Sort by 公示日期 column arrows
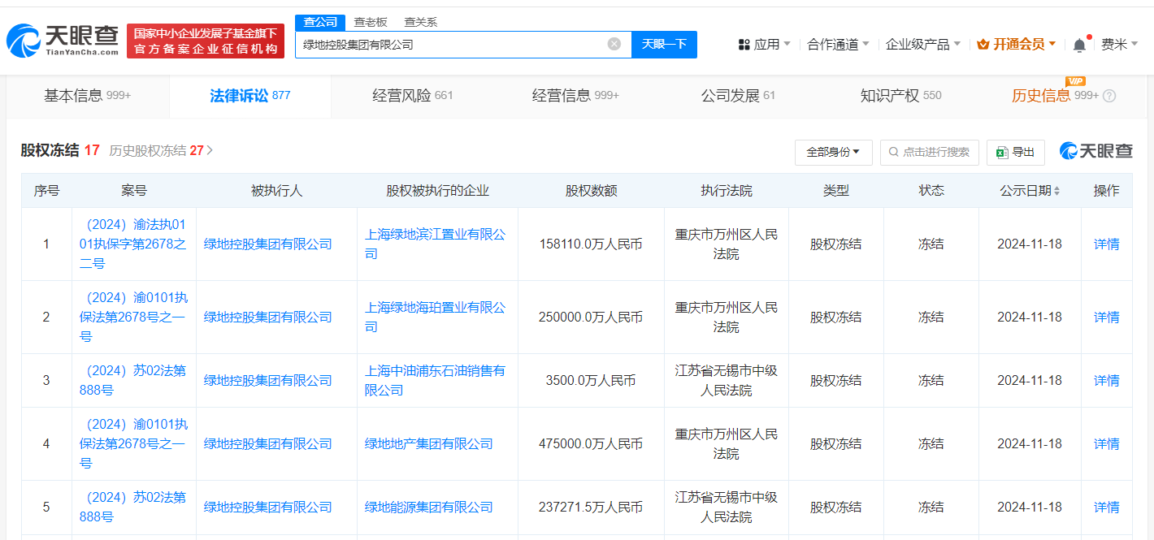This screenshot has height=540, width=1154. tap(1056, 191)
